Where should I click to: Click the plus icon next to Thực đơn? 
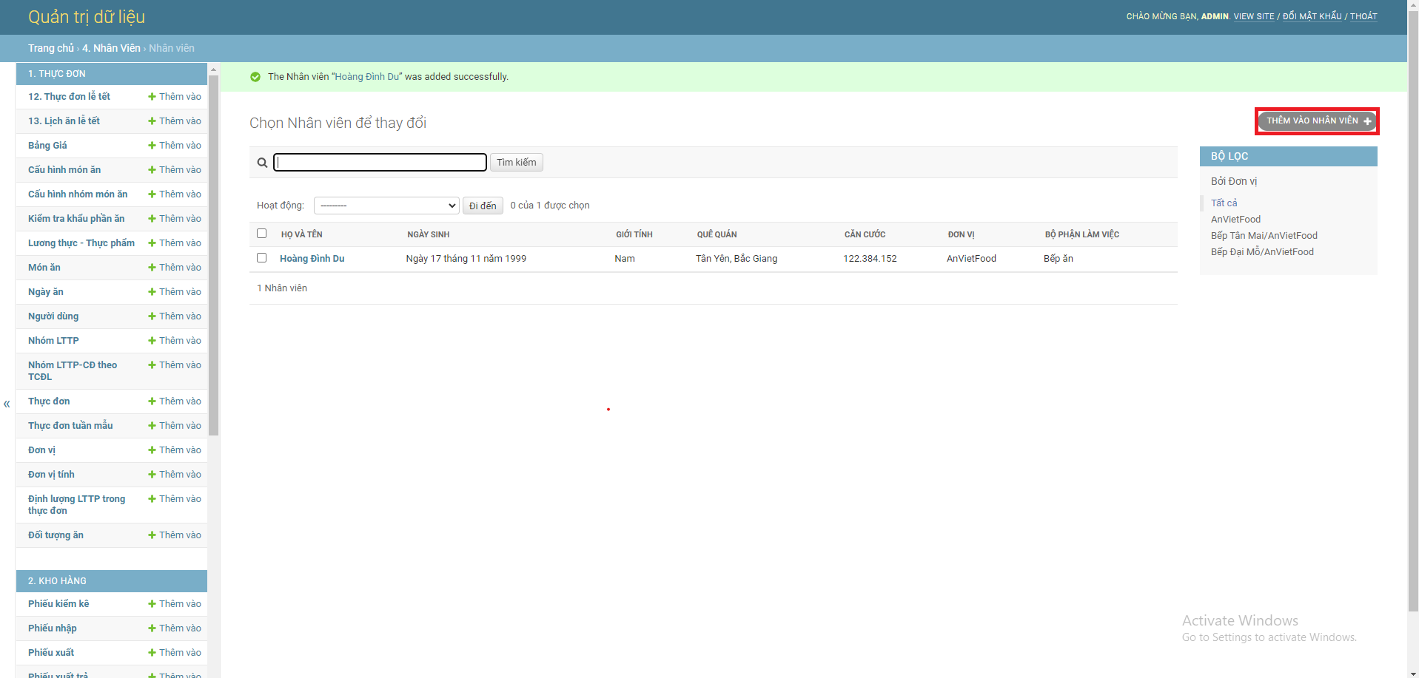click(x=152, y=401)
